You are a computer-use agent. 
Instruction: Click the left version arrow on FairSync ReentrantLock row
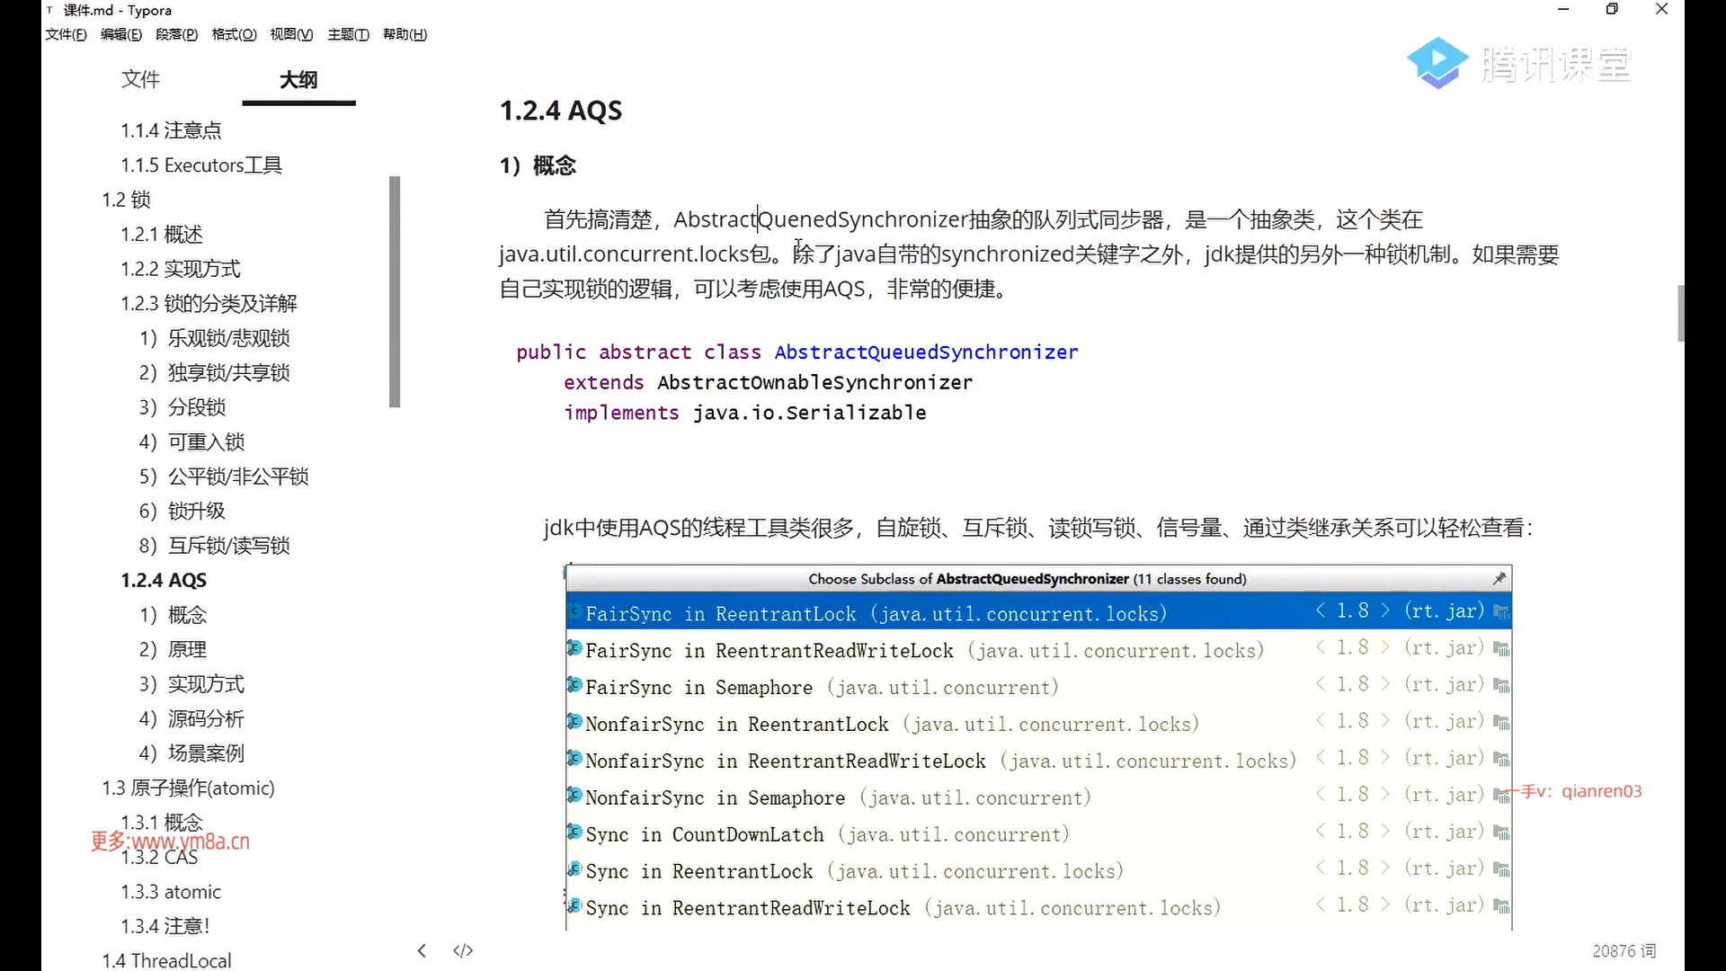tap(1320, 610)
